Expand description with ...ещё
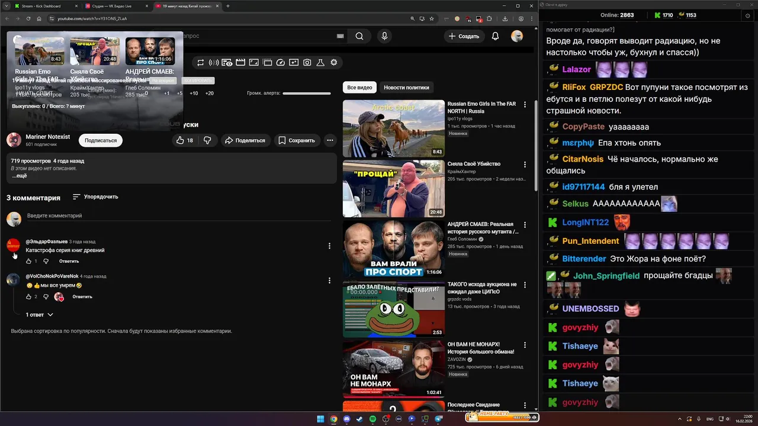The width and height of the screenshot is (758, 426). point(20,176)
